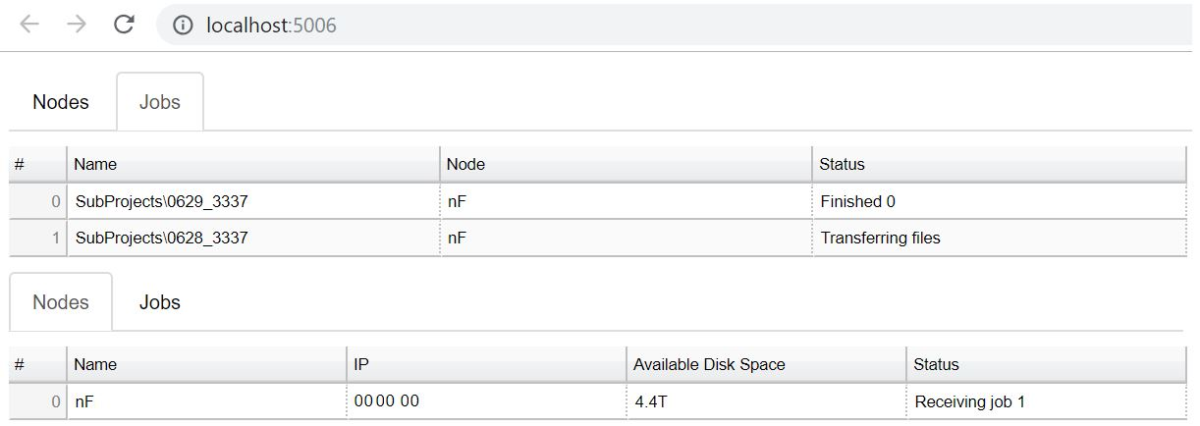Select job row SubProjects\0629_3337
The height and width of the screenshot is (426, 1200).
[x=598, y=201]
